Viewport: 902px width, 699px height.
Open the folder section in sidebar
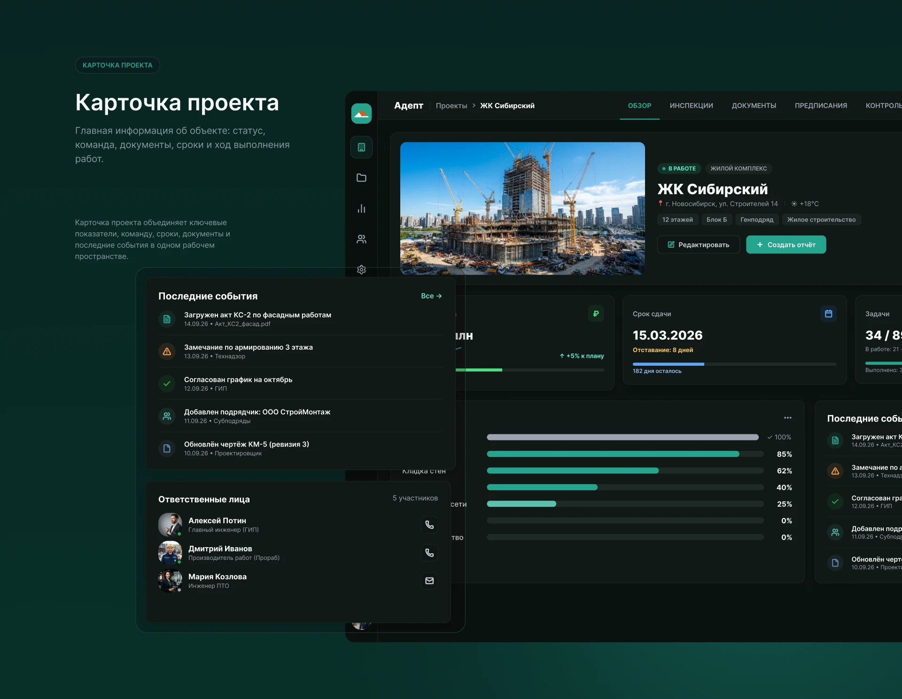[361, 178]
